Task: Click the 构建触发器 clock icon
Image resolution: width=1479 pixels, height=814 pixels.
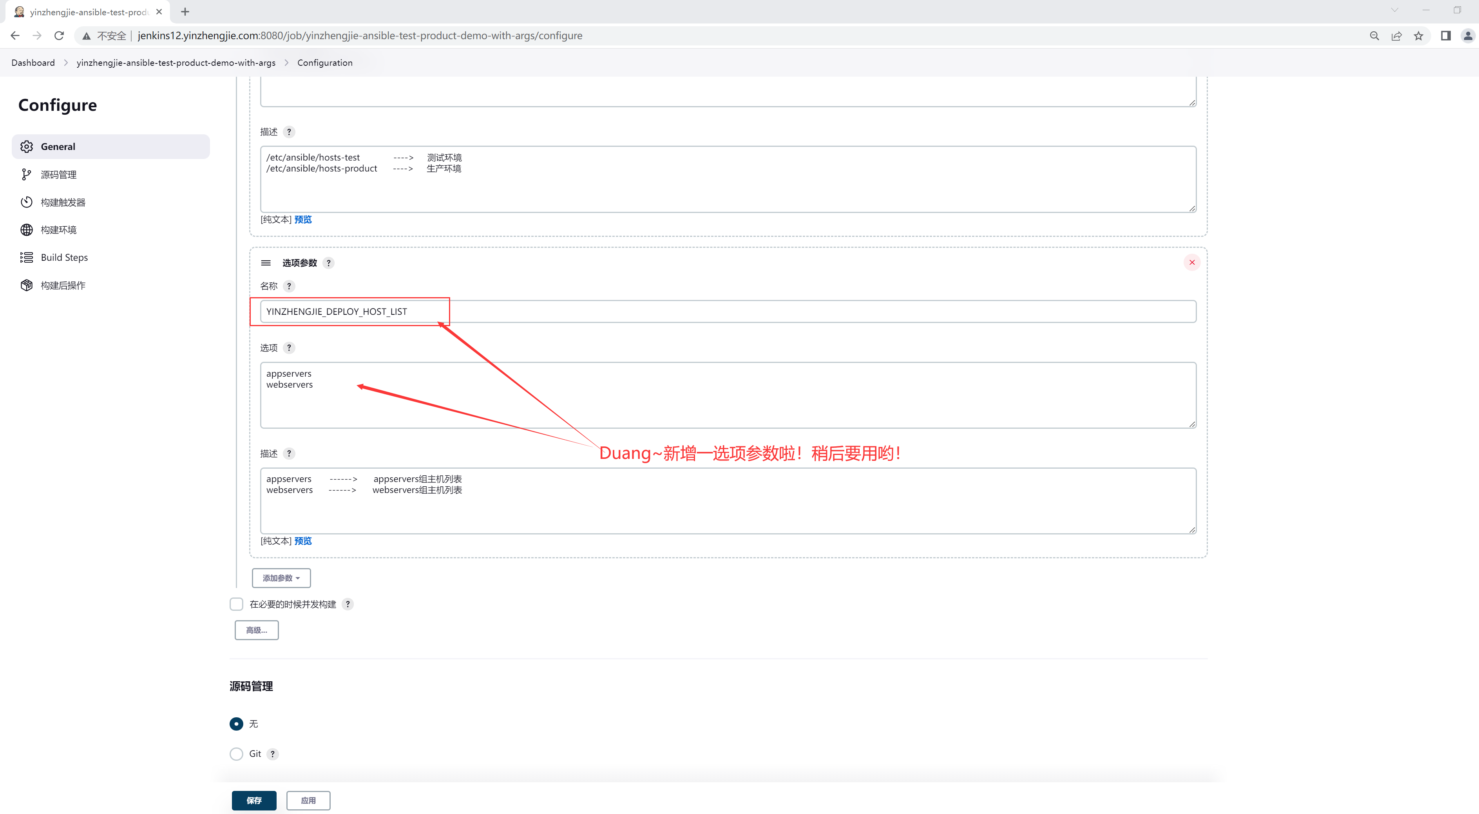Action: [x=26, y=202]
